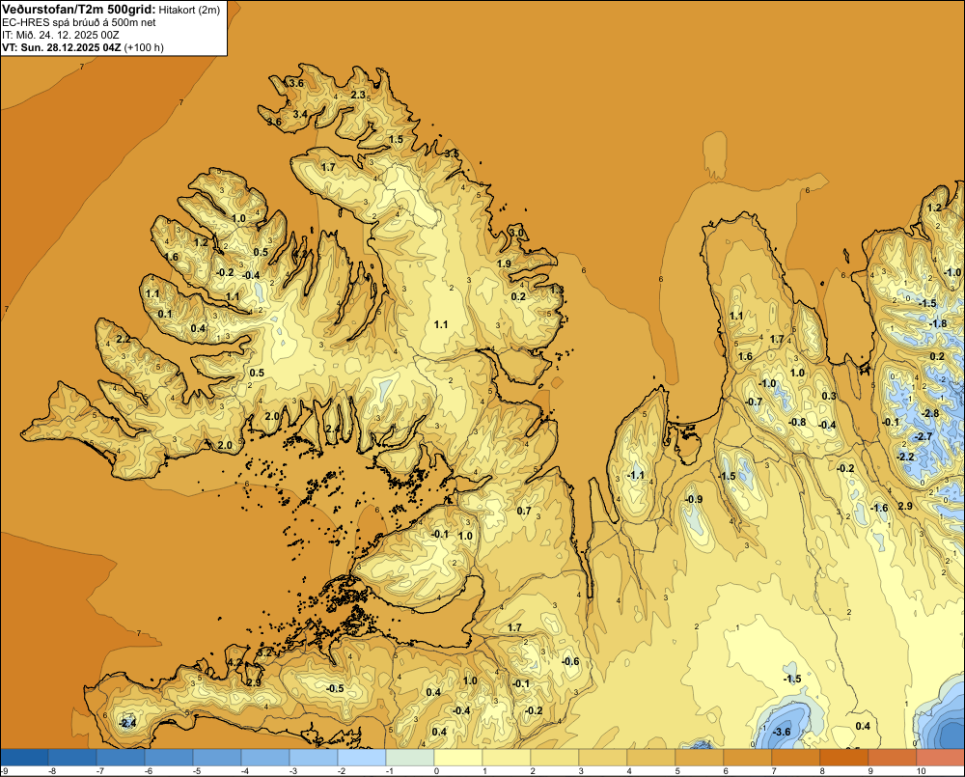
Task: Click the '(+100 h)' forecast offset text
Action: pyautogui.click(x=144, y=47)
